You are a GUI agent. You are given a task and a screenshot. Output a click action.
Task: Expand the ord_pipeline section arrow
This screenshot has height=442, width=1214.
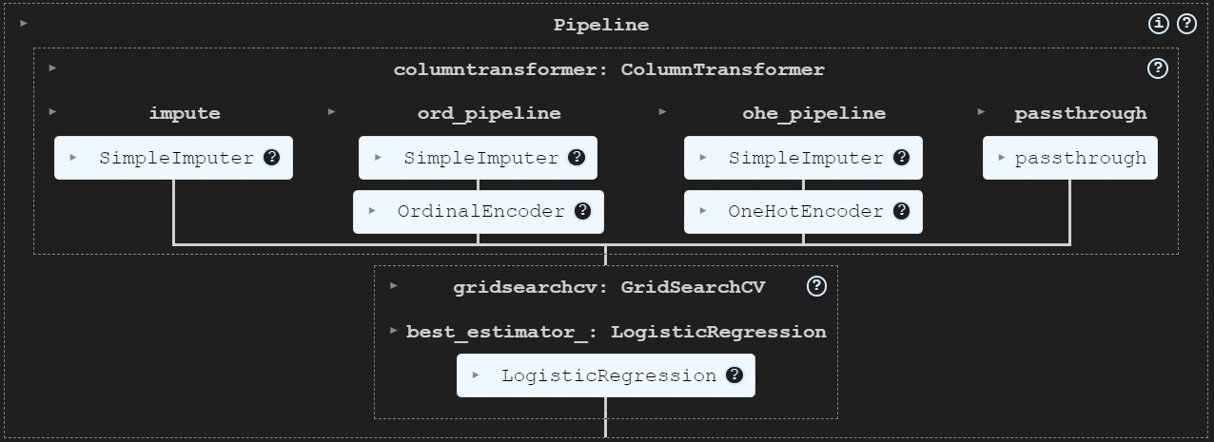(331, 111)
